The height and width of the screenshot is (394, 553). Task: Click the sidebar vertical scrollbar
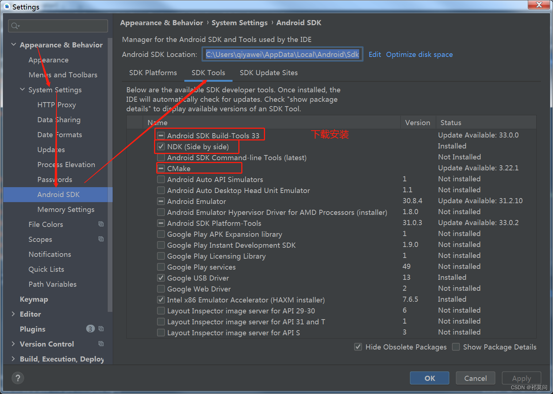(110, 174)
